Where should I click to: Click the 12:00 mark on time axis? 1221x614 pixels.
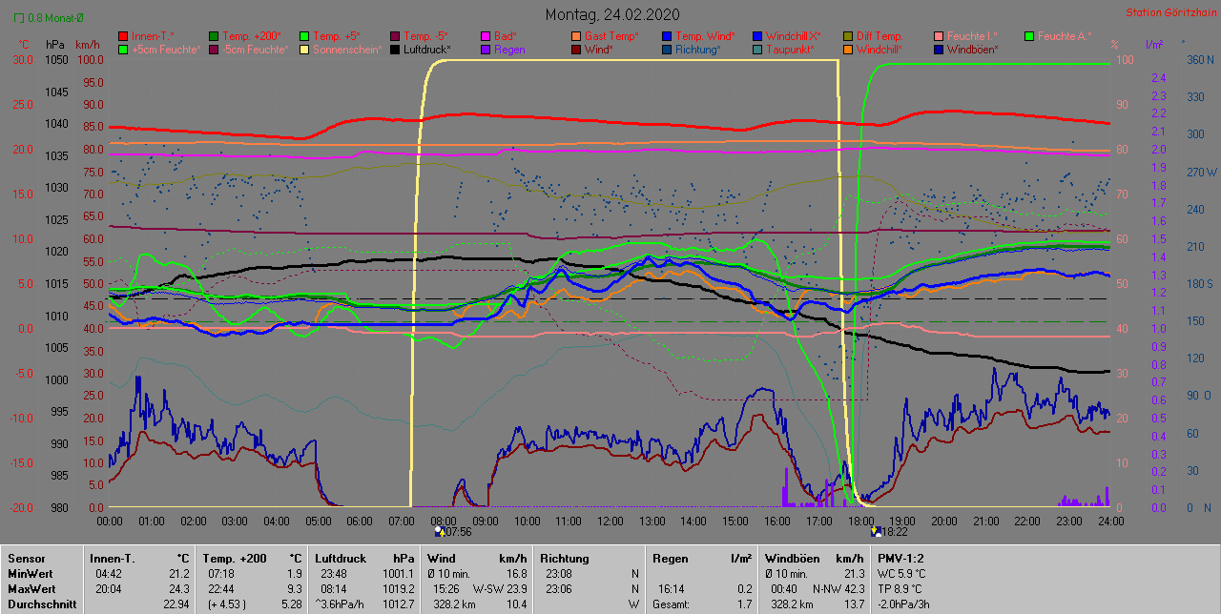[610, 521]
